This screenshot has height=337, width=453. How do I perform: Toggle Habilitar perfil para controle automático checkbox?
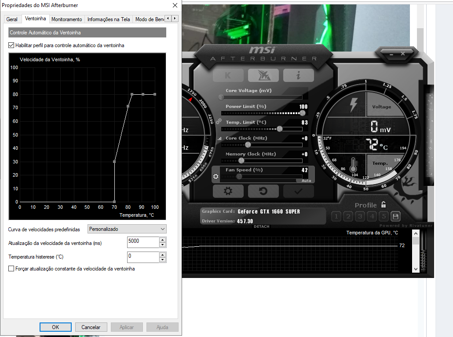tap(11, 45)
